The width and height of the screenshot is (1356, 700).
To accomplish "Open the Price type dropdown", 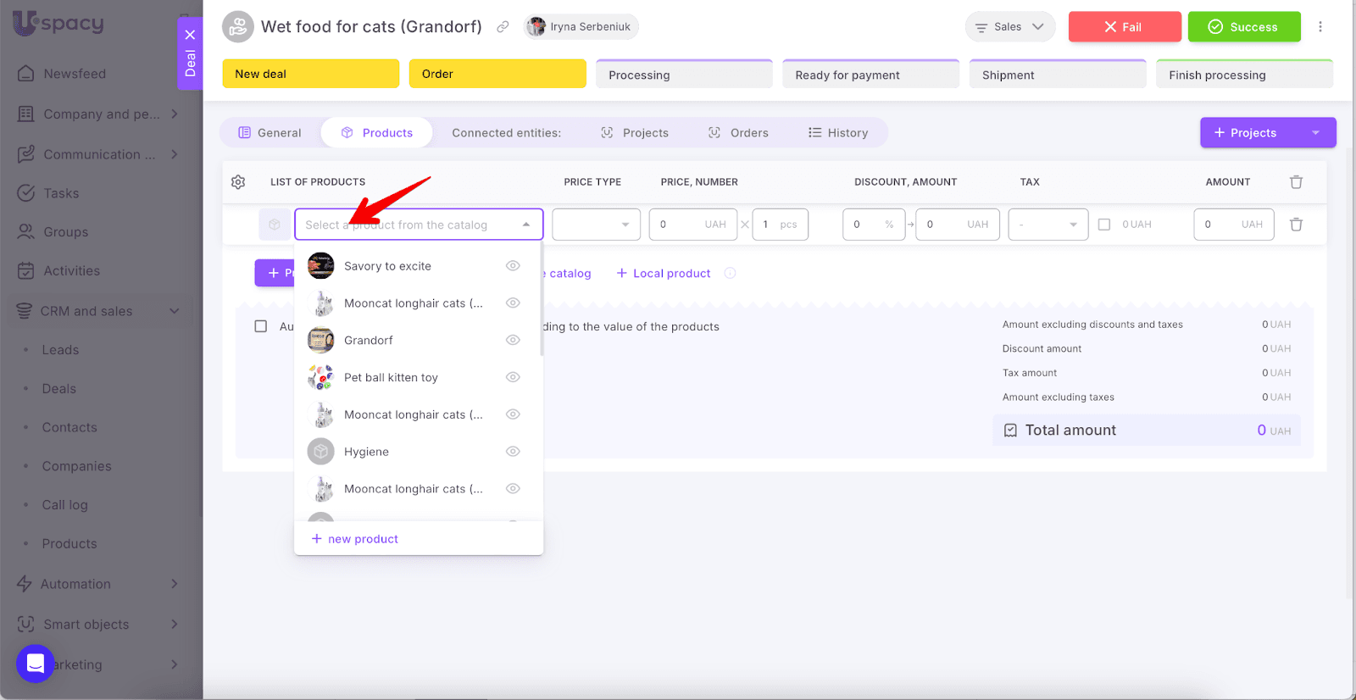I will [x=596, y=225].
